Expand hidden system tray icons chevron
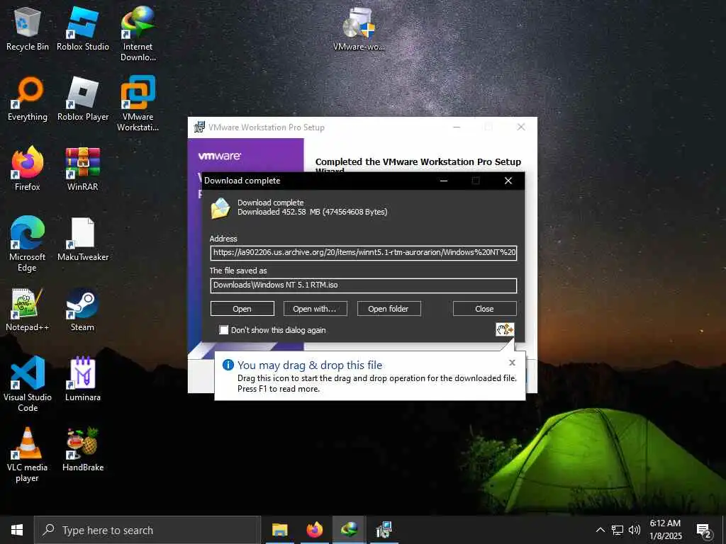The height and width of the screenshot is (544, 726). 600,530
